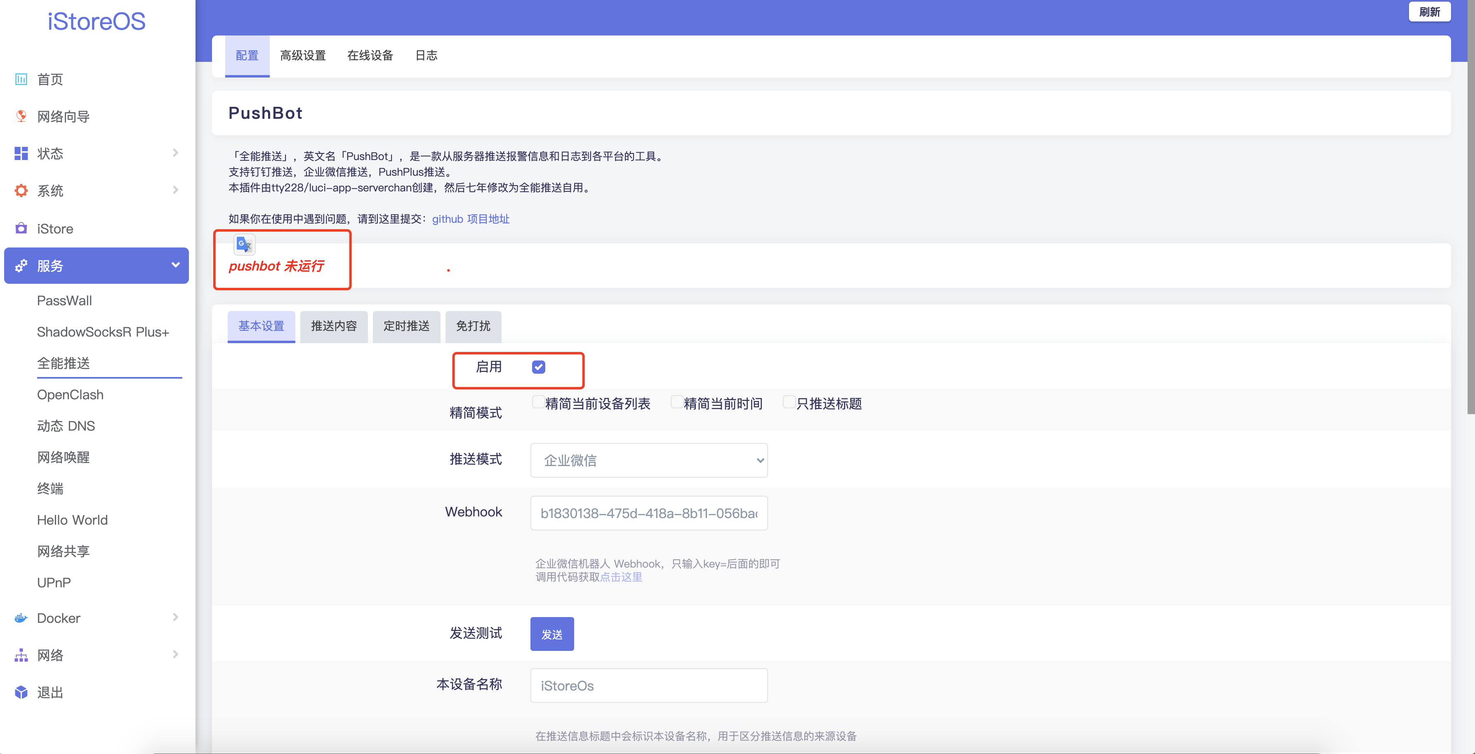Click the Google Translate icon

click(x=245, y=245)
